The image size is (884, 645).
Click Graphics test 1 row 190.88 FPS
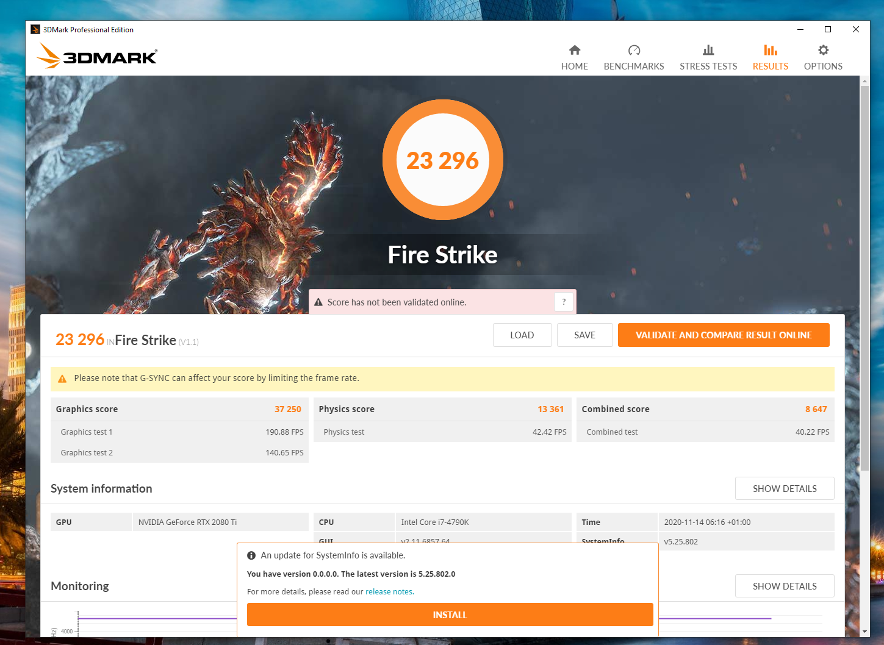(179, 432)
